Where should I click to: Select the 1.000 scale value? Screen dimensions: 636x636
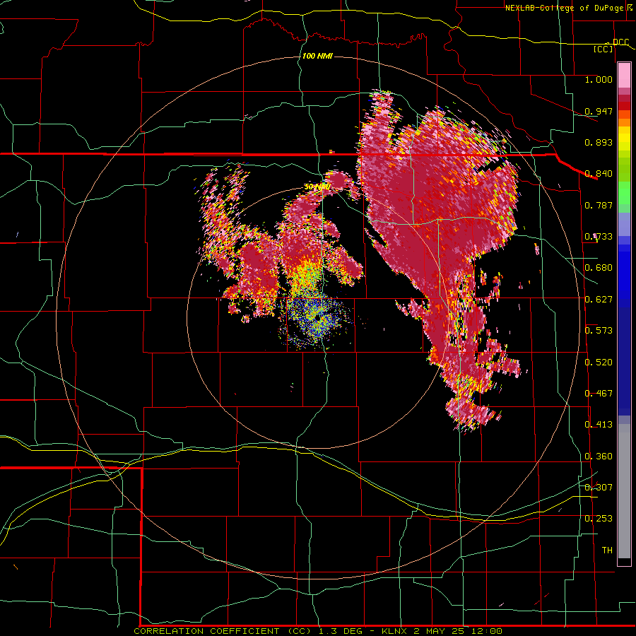599,80
